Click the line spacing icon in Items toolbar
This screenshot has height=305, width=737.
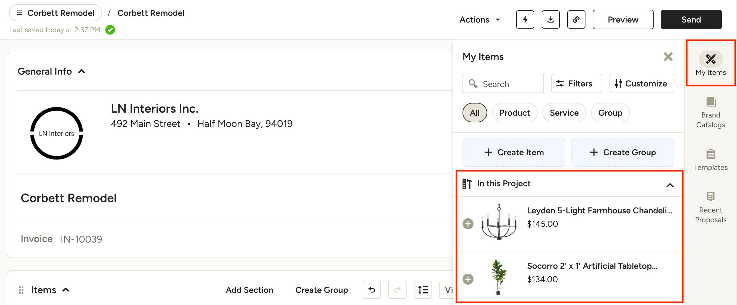coord(423,290)
